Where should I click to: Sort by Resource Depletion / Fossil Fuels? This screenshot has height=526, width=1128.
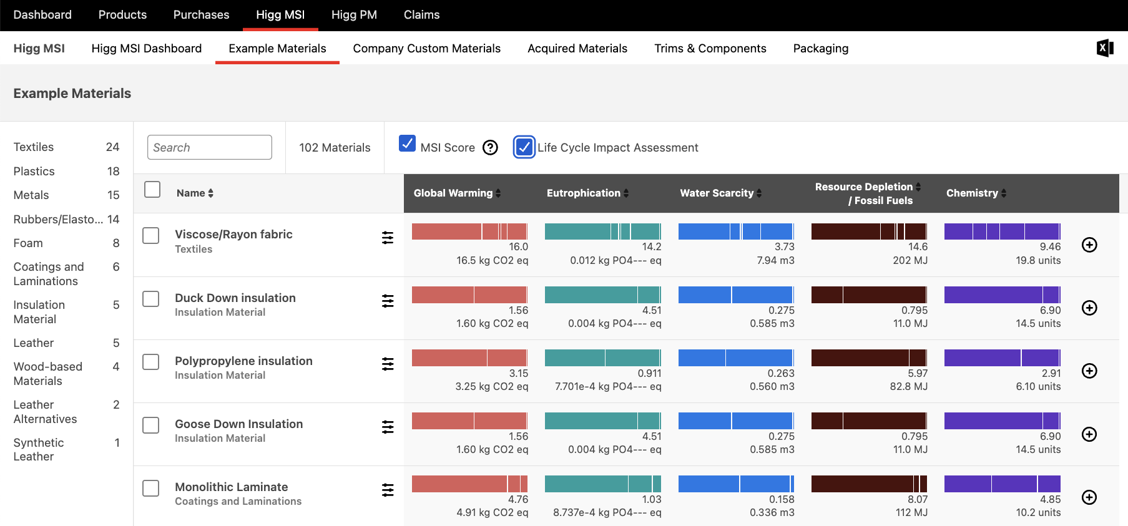(868, 193)
